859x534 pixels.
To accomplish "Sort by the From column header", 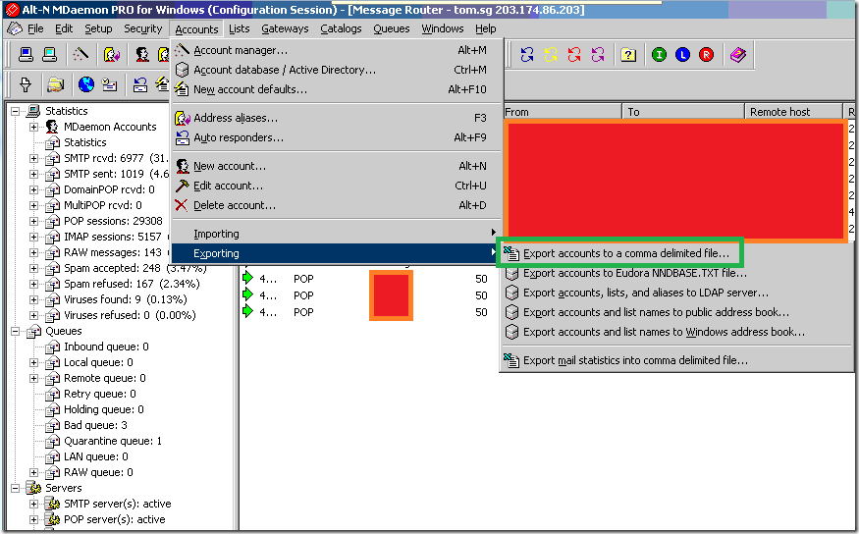I will point(563,112).
